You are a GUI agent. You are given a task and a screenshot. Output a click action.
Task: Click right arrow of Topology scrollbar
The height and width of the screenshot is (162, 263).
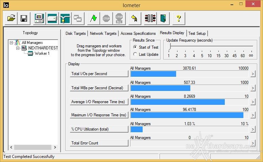point(55,147)
